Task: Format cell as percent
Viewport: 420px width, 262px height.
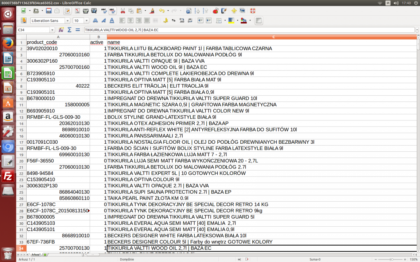Action: [x=174, y=21]
